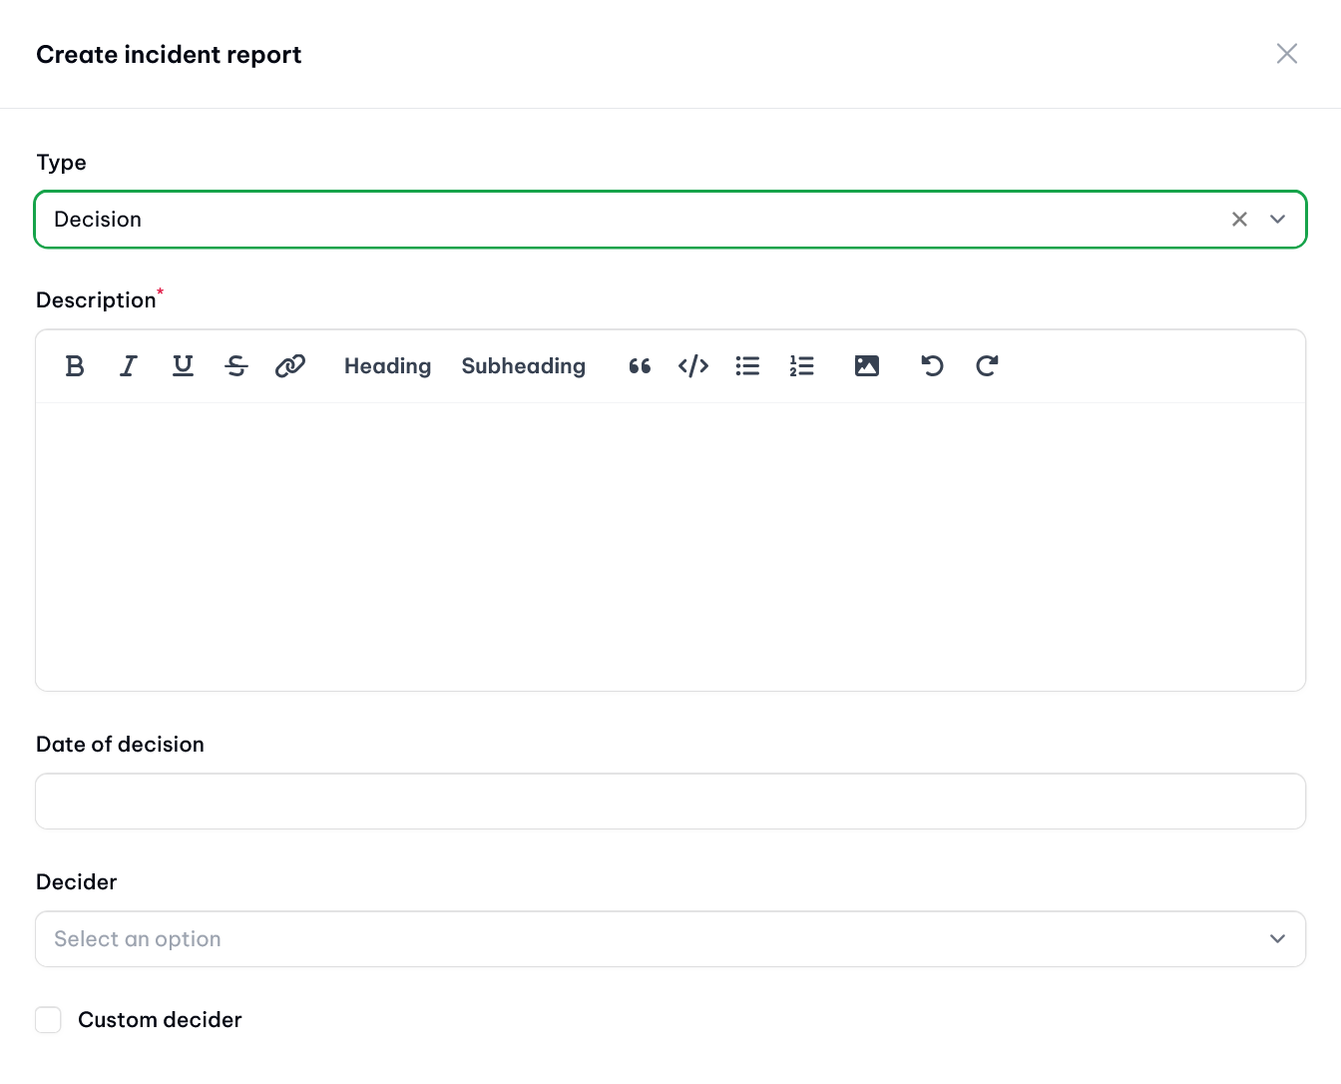Redo the last edit
Screen dimensions: 1341x1084
click(987, 366)
